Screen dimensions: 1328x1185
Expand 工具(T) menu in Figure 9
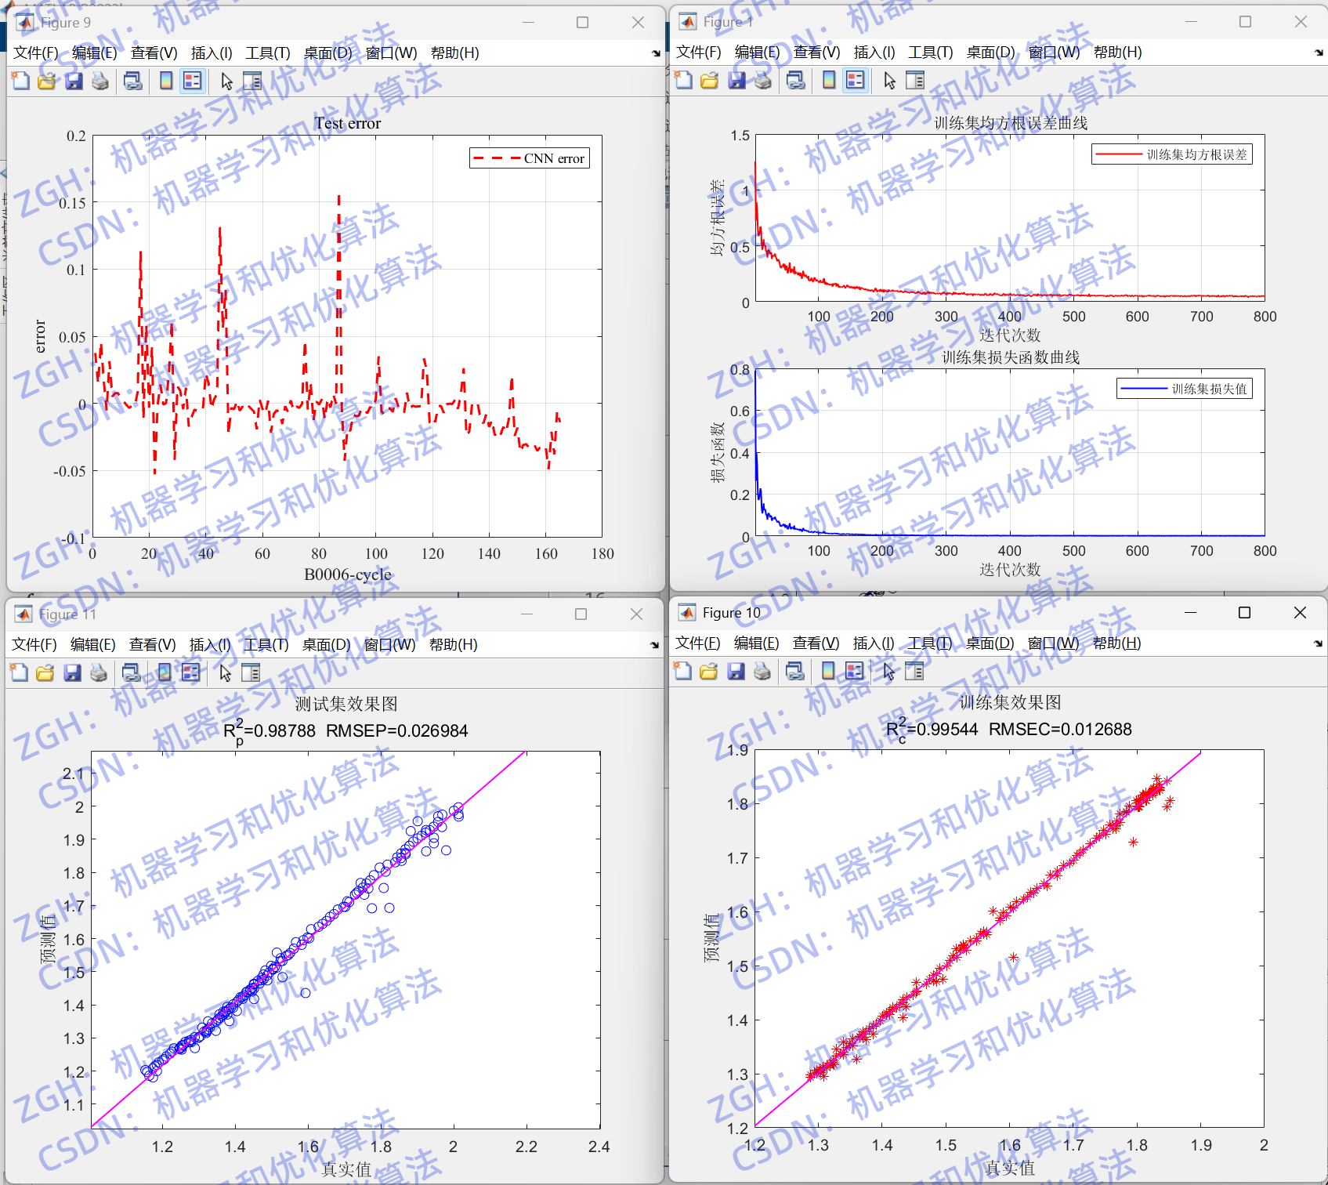(x=268, y=53)
